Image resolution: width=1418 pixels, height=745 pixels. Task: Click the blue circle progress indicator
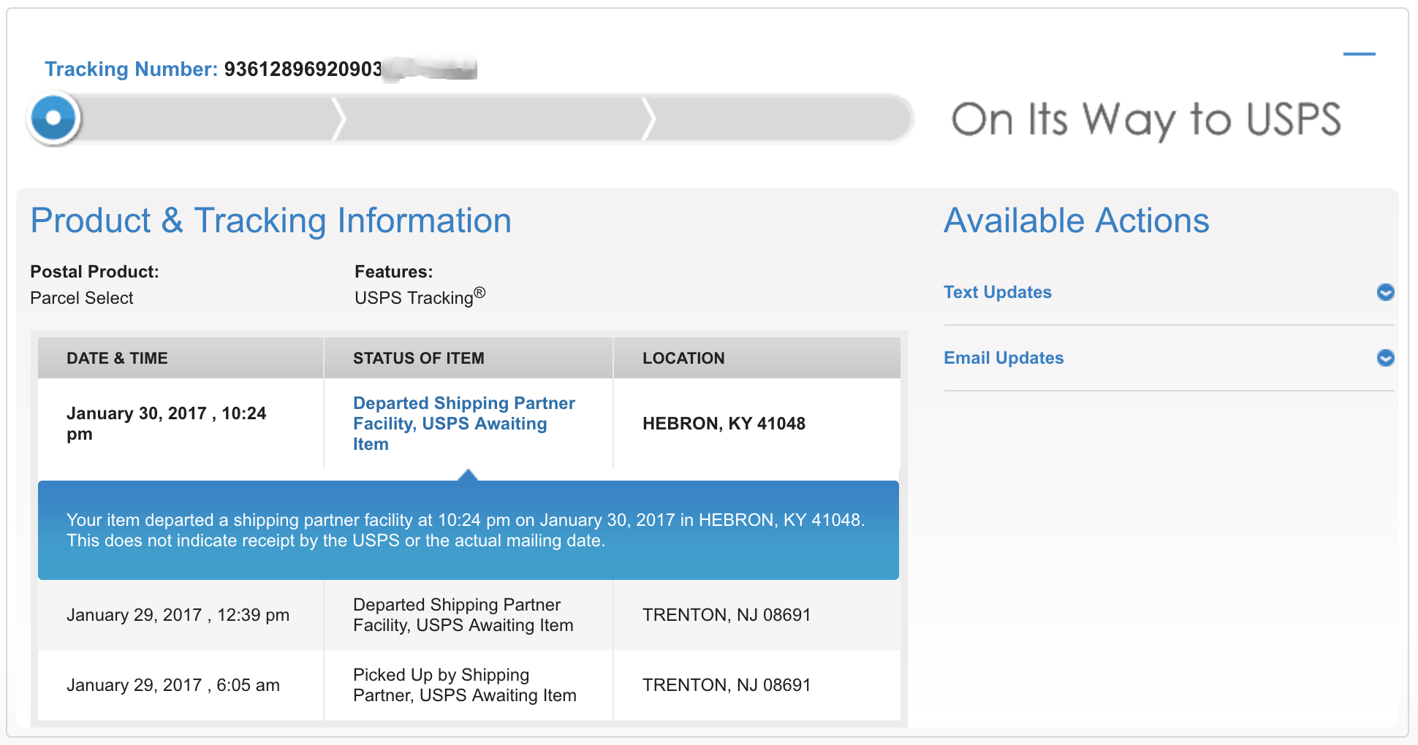pyautogui.click(x=53, y=118)
